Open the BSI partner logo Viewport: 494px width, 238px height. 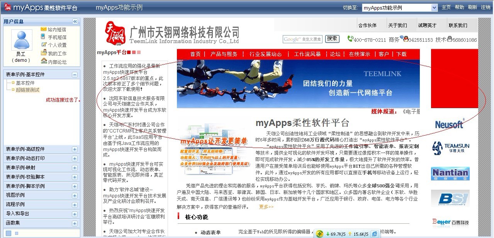point(450,198)
